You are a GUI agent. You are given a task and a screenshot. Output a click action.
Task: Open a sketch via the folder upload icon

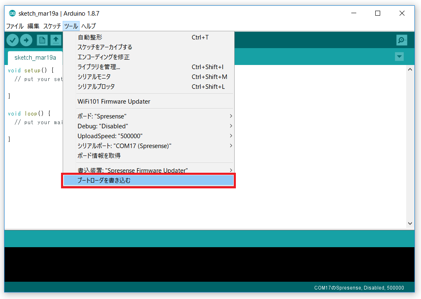56,40
